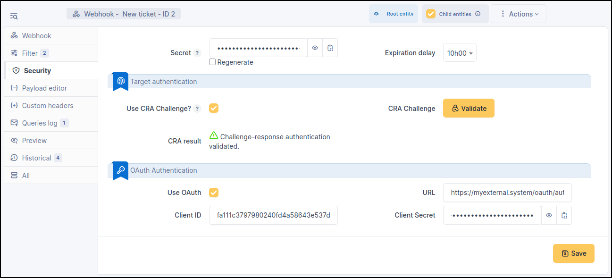Switch to the Queries log tab
This screenshot has height=278, width=612.
tap(40, 123)
